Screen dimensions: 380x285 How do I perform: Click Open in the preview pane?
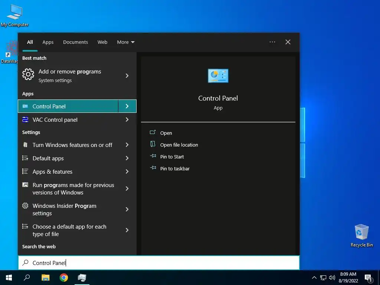coord(166,133)
